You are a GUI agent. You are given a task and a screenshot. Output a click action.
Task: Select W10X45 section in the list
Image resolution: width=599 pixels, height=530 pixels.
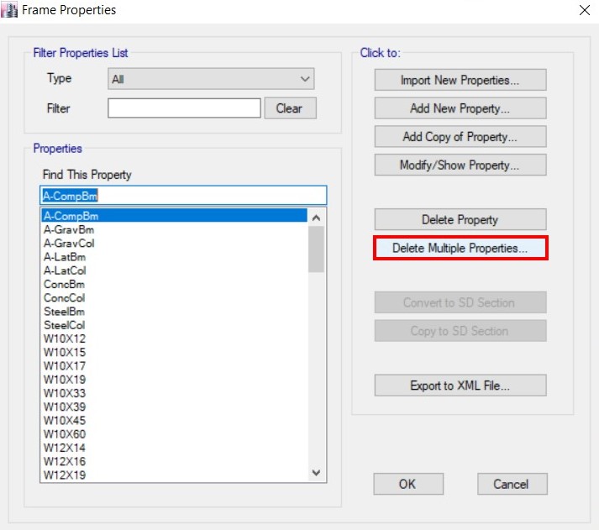(x=174, y=421)
